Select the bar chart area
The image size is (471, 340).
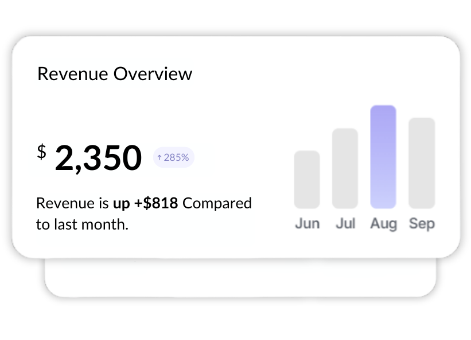364,166
